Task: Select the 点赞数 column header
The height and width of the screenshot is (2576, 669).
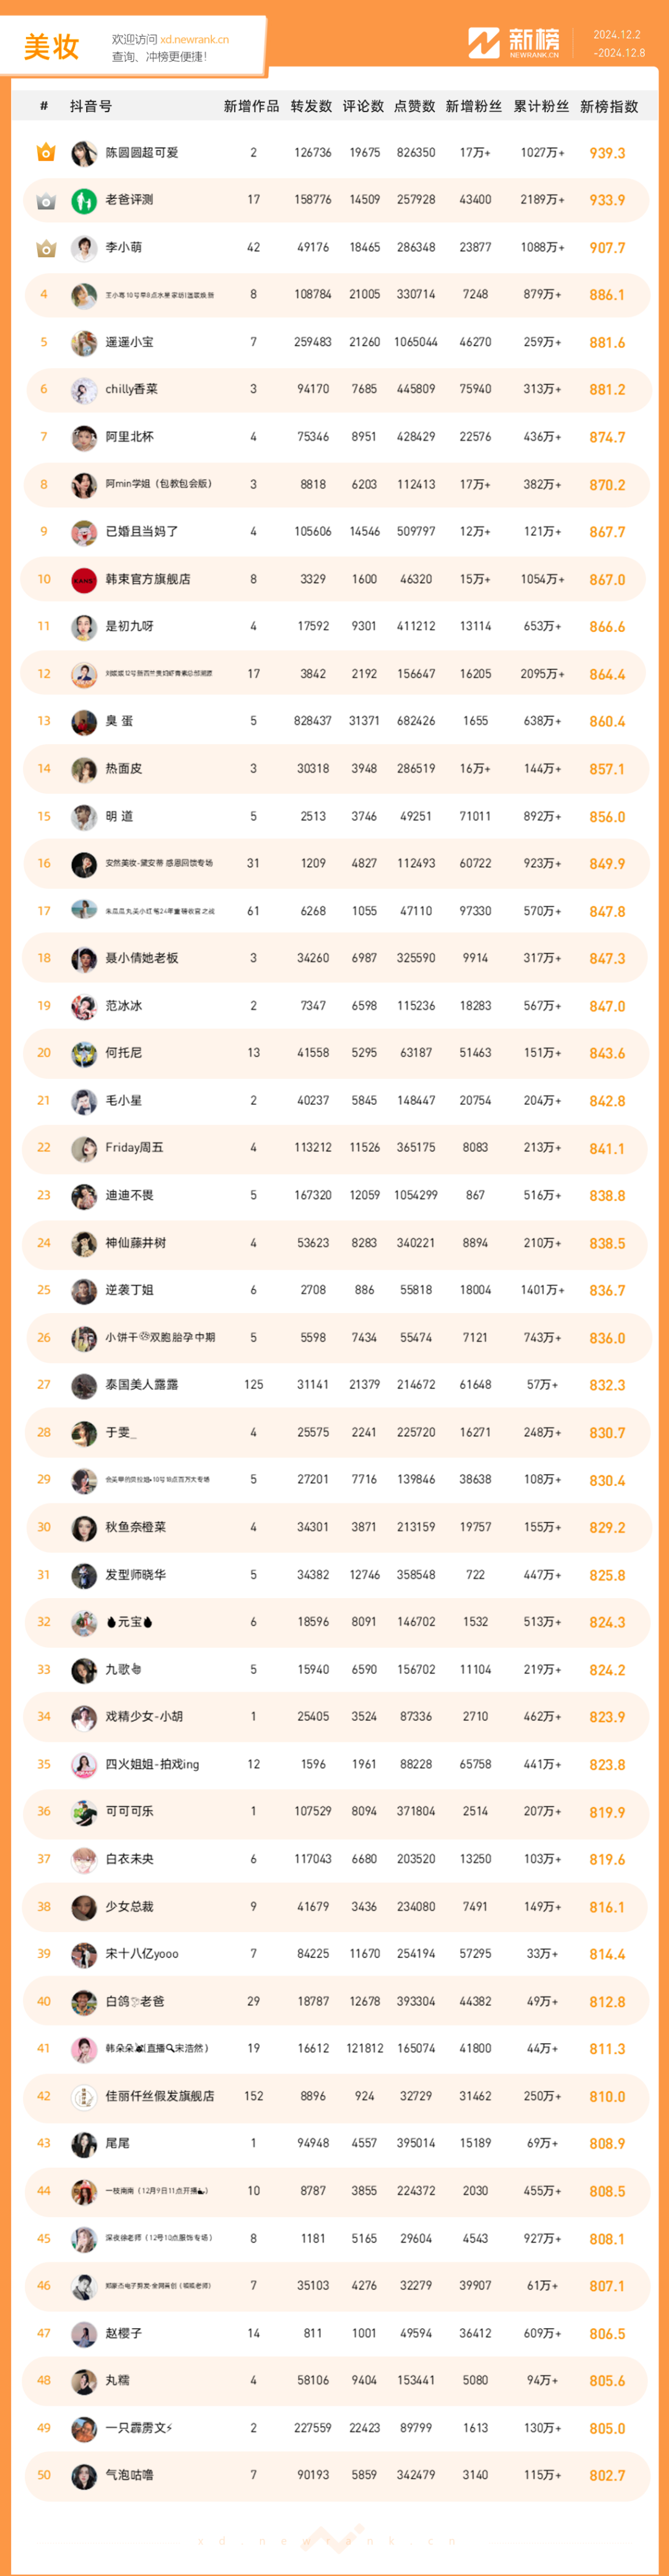Action: pyautogui.click(x=415, y=106)
